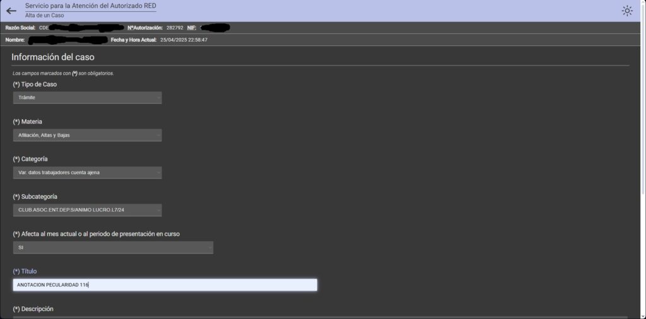Click the authorization number 282792

tap(175, 28)
